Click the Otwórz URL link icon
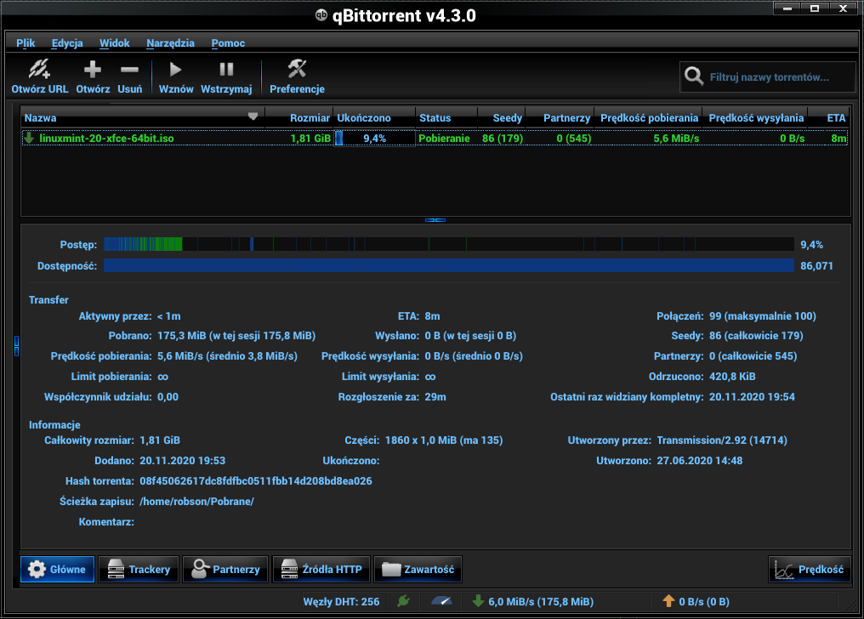The image size is (864, 619). [x=40, y=70]
